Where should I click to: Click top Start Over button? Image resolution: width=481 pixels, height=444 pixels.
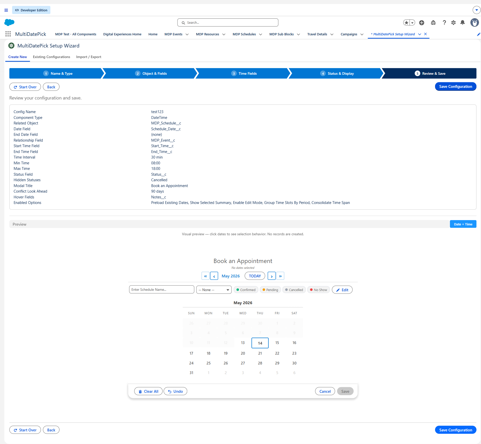25,87
